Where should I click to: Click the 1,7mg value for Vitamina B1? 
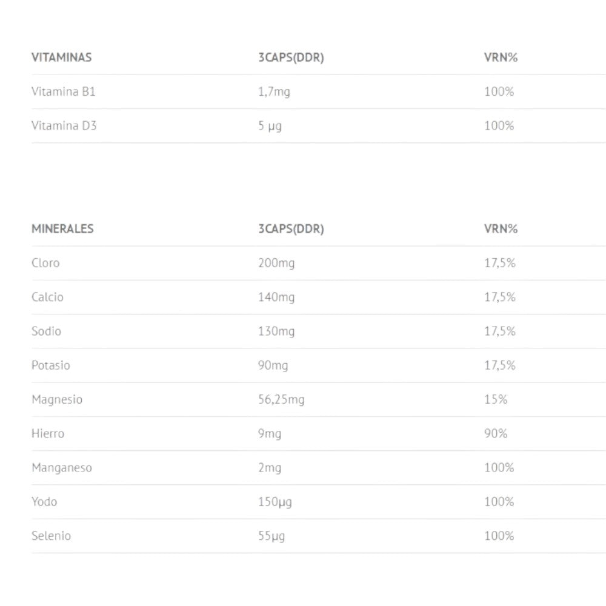[x=273, y=92]
